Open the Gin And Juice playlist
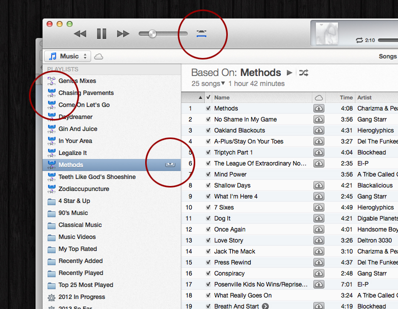The width and height of the screenshot is (398, 309). pyautogui.click(x=112, y=129)
